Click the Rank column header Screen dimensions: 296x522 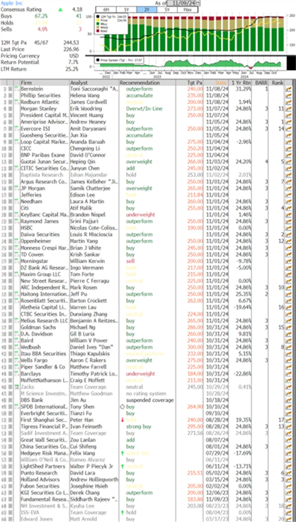tap(277, 82)
